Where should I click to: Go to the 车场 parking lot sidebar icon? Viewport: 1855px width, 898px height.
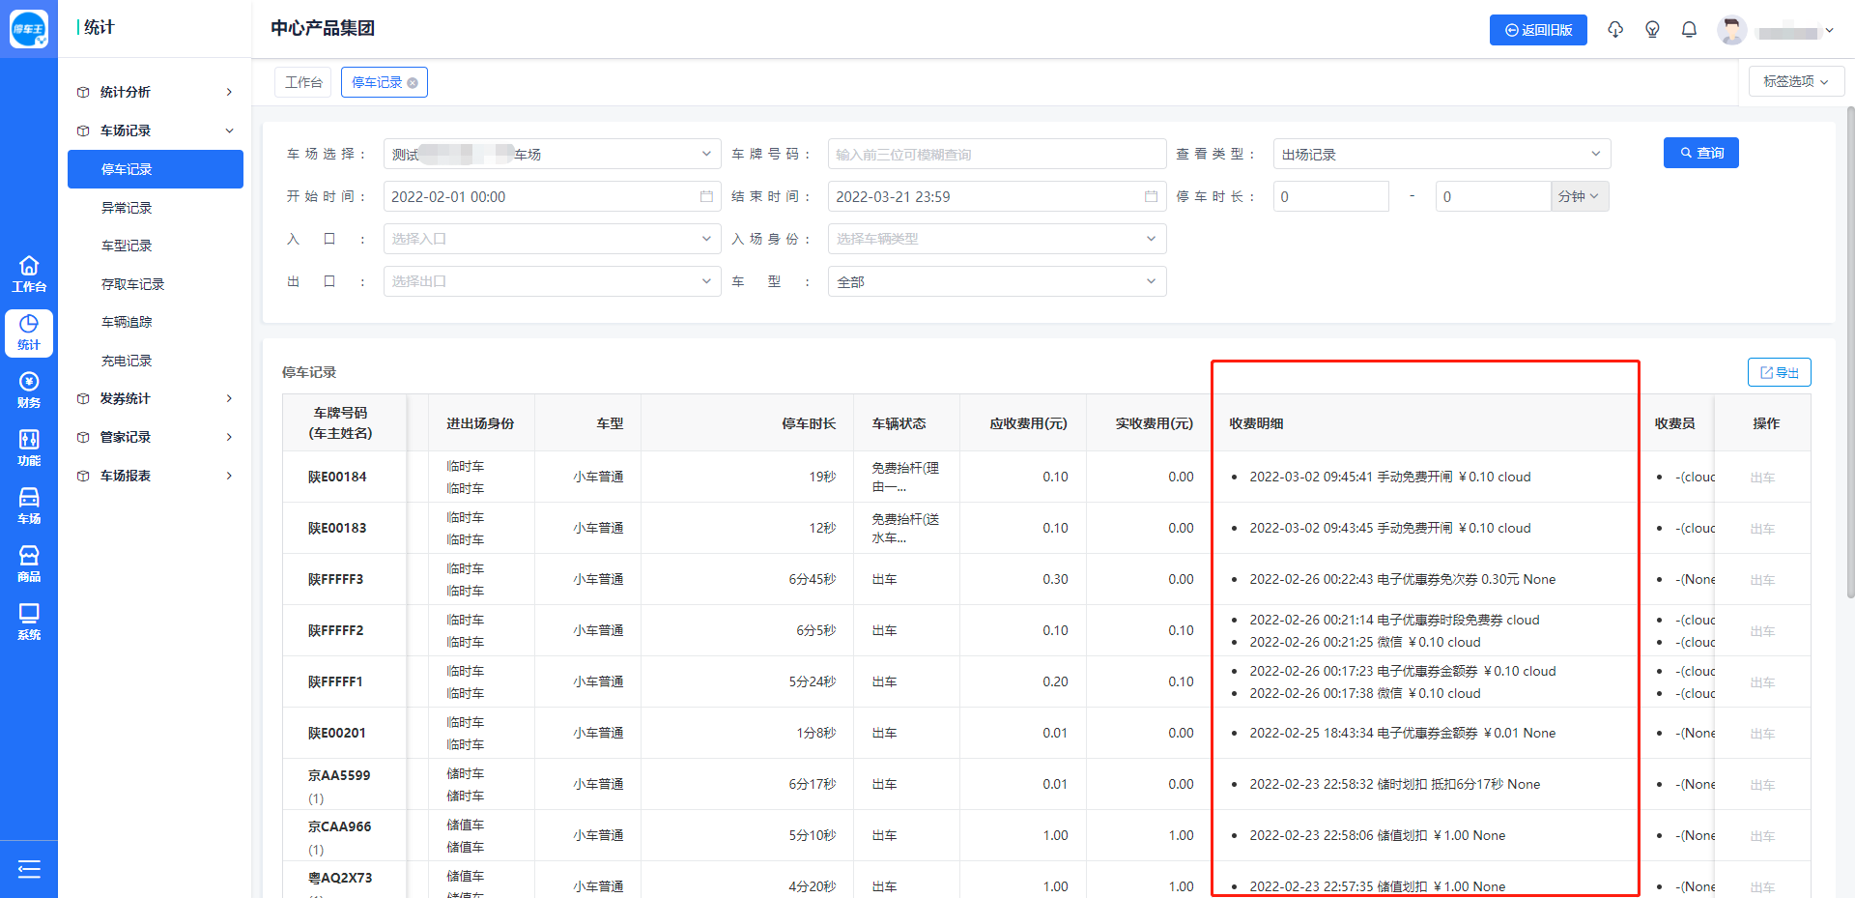coord(29,506)
